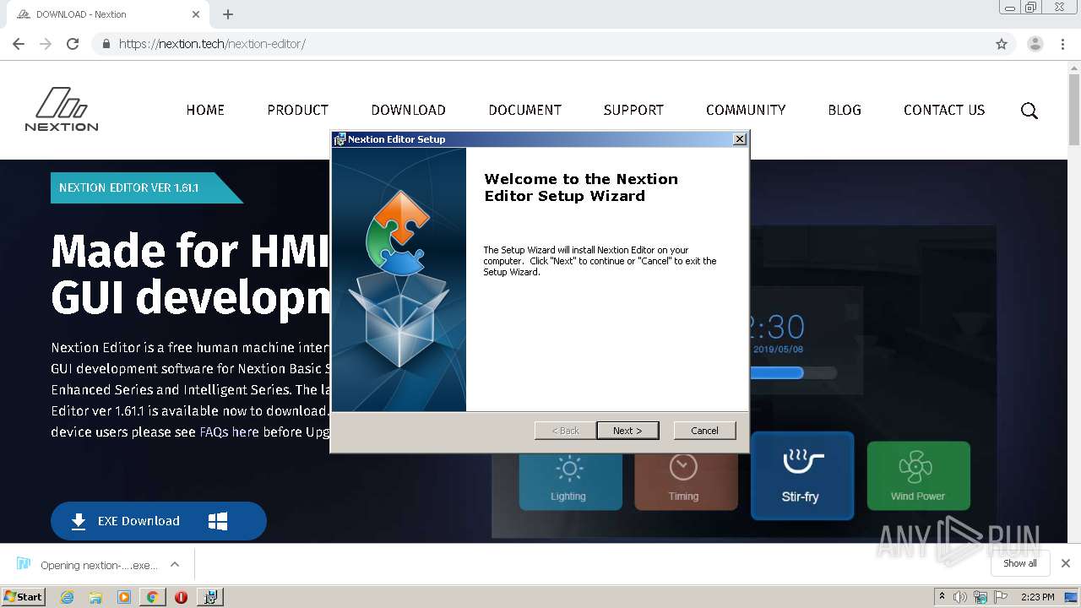Viewport: 1081px width, 608px height.
Task: Click the EXE Download button
Action: tap(159, 521)
